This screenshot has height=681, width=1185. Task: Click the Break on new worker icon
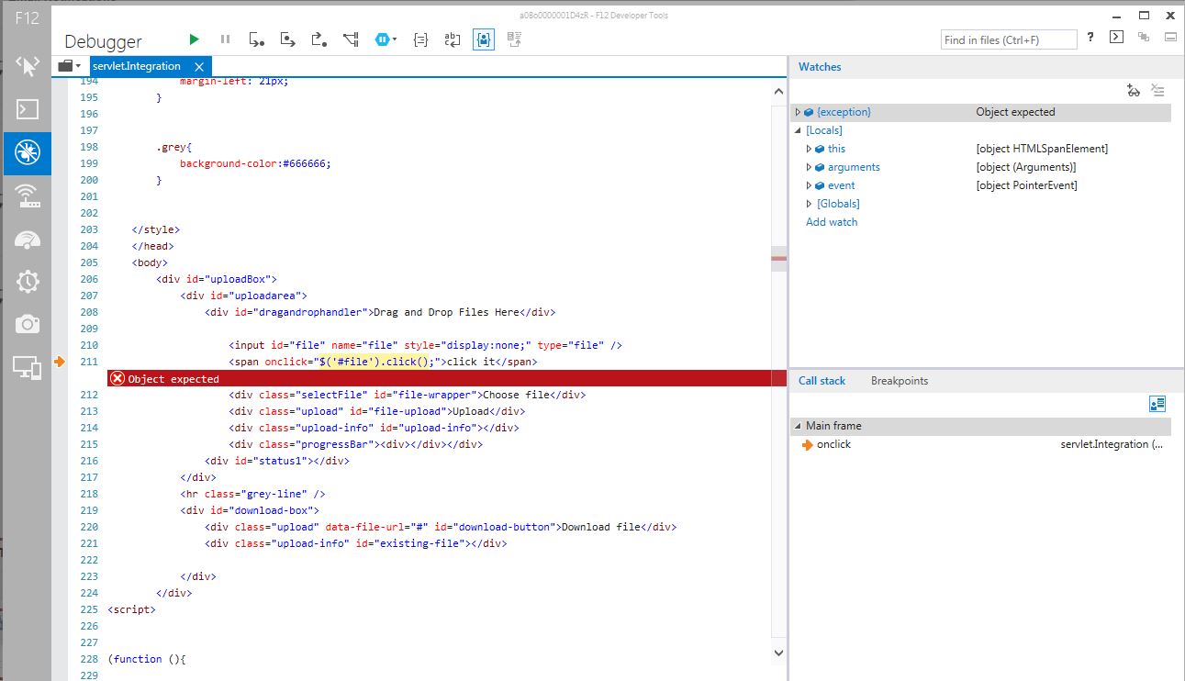351,39
